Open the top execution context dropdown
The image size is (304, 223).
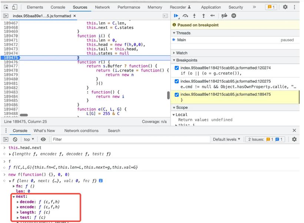point(29,140)
